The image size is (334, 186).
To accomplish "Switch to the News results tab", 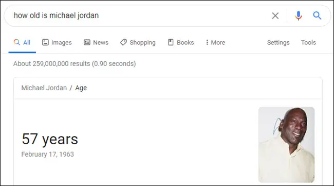I will pos(96,42).
